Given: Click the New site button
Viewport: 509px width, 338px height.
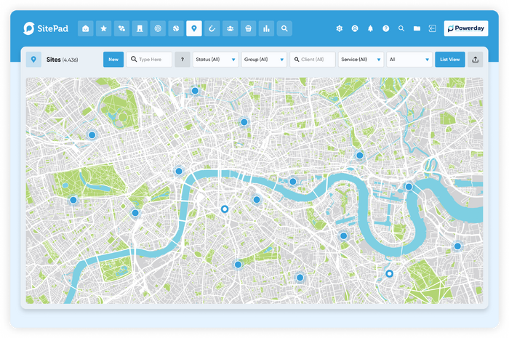Looking at the screenshot, I should tap(113, 60).
